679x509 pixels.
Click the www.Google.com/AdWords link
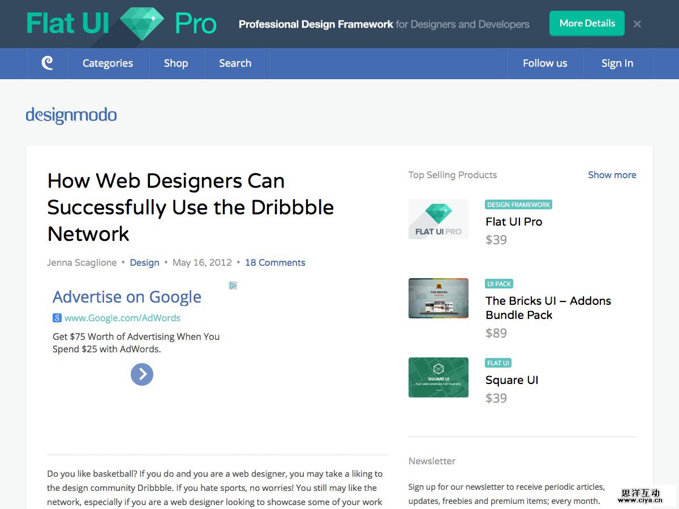pos(122,318)
